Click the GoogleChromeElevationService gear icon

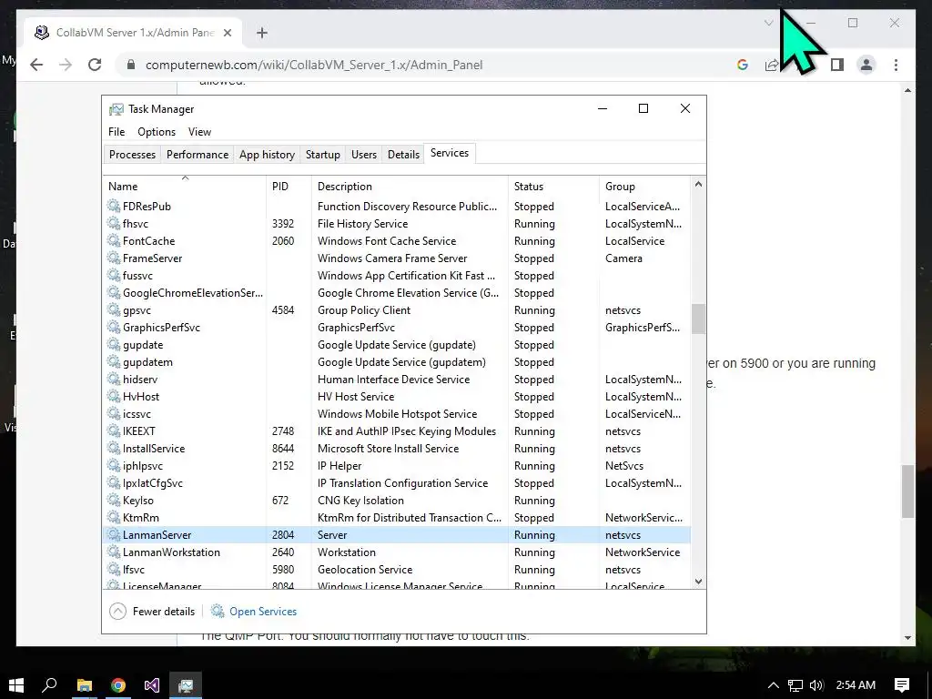click(x=114, y=292)
